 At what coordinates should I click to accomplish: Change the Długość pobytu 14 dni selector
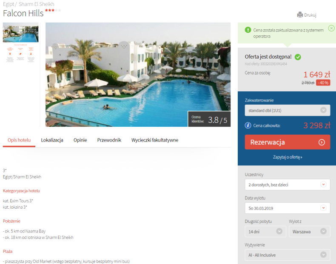(265, 231)
